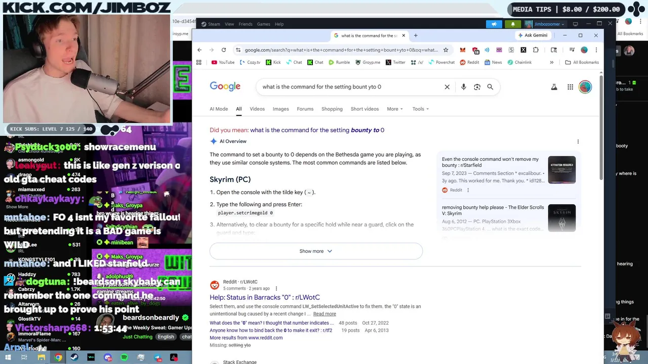Open Discord from the taskbar
Screen dimensions: 648x364
[107, 357]
